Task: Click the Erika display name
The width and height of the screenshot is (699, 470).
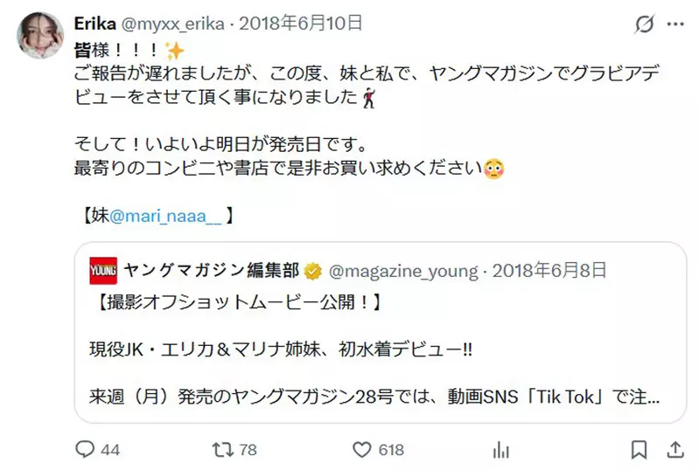Action: point(95,24)
